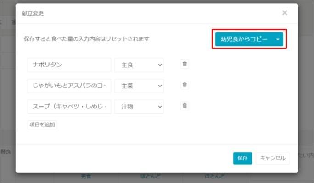
Task: Add a new row via 項目を追加
Action: coord(42,125)
